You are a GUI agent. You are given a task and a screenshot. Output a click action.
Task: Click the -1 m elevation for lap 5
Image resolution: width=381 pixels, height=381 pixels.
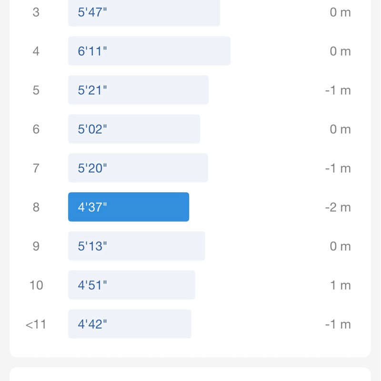tap(338, 90)
